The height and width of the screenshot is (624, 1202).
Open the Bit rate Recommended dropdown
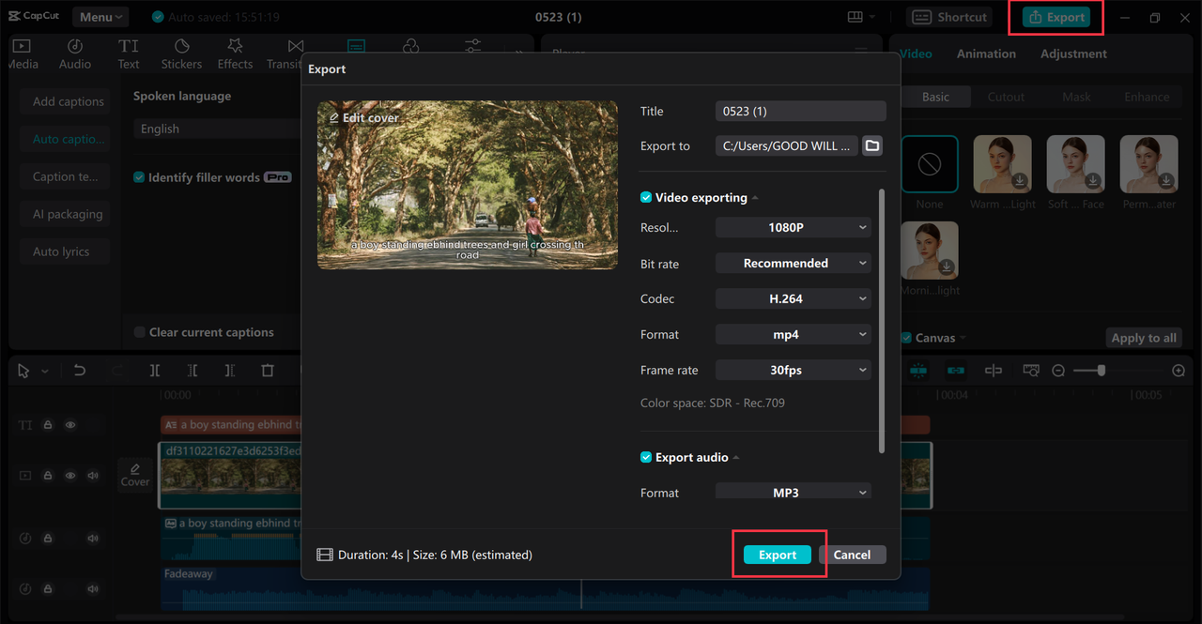[794, 263]
